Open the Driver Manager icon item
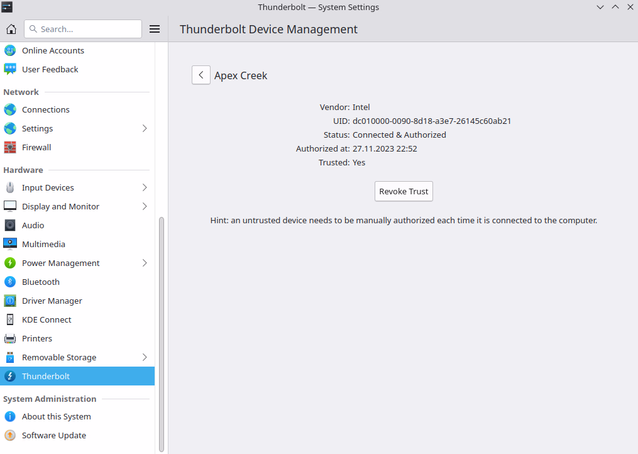This screenshot has height=454, width=638. pyautogui.click(x=10, y=301)
